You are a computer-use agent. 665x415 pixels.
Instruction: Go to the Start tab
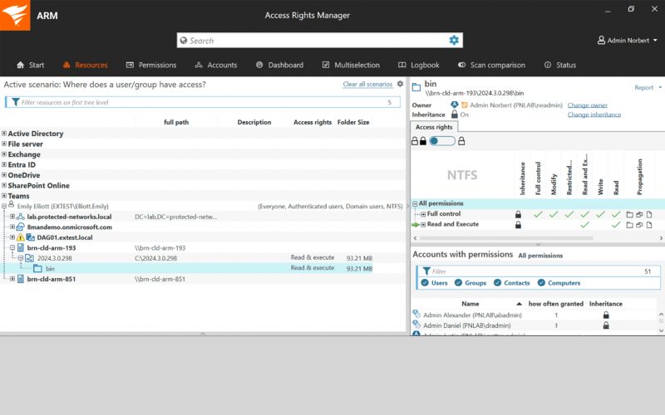[30, 65]
